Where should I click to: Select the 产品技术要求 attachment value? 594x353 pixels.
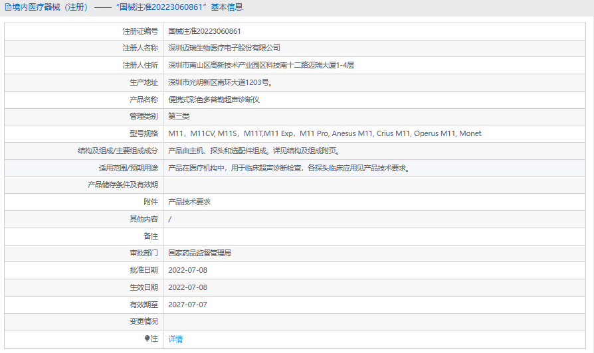click(189, 202)
